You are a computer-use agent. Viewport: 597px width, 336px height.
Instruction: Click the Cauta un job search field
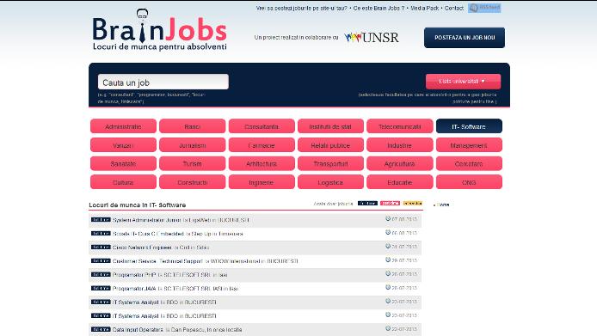click(x=163, y=82)
